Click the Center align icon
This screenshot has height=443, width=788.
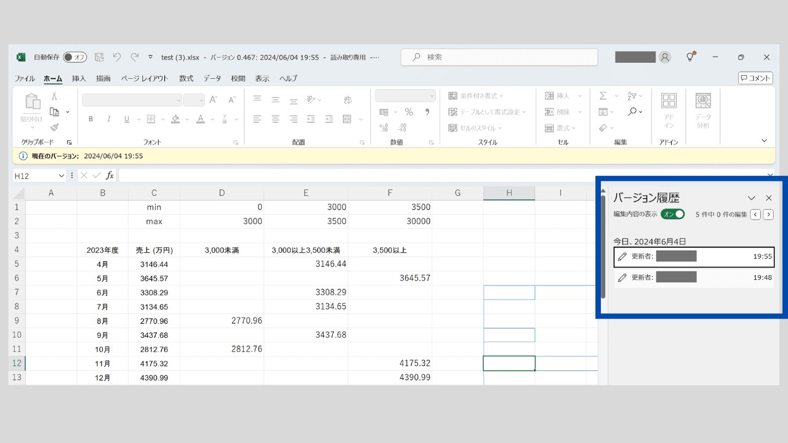275,119
